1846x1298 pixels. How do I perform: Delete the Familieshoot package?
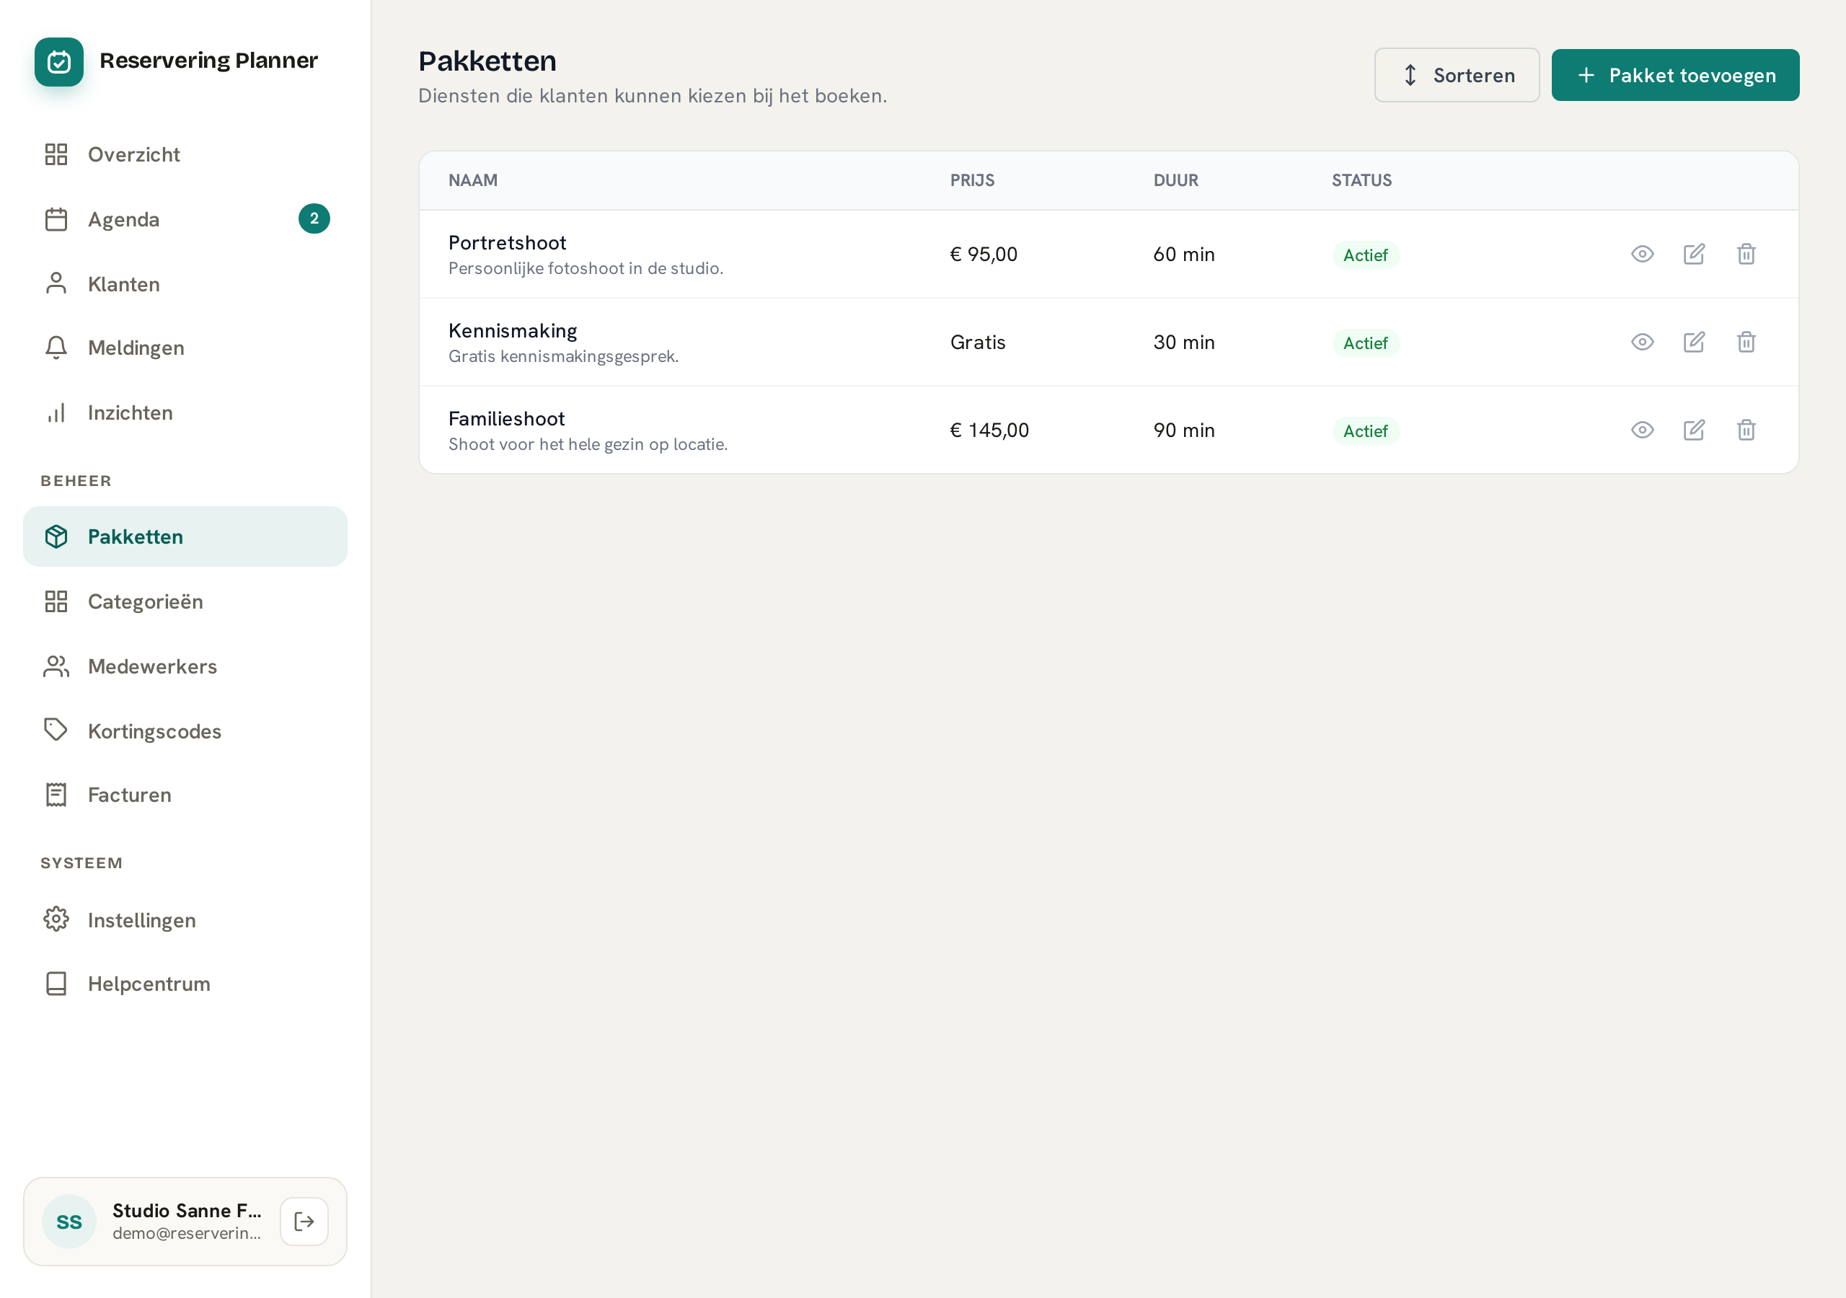(x=1746, y=431)
